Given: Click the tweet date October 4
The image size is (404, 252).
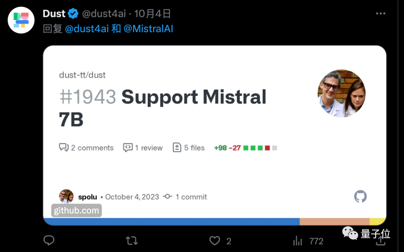Looking at the screenshot, I should tap(152, 13).
